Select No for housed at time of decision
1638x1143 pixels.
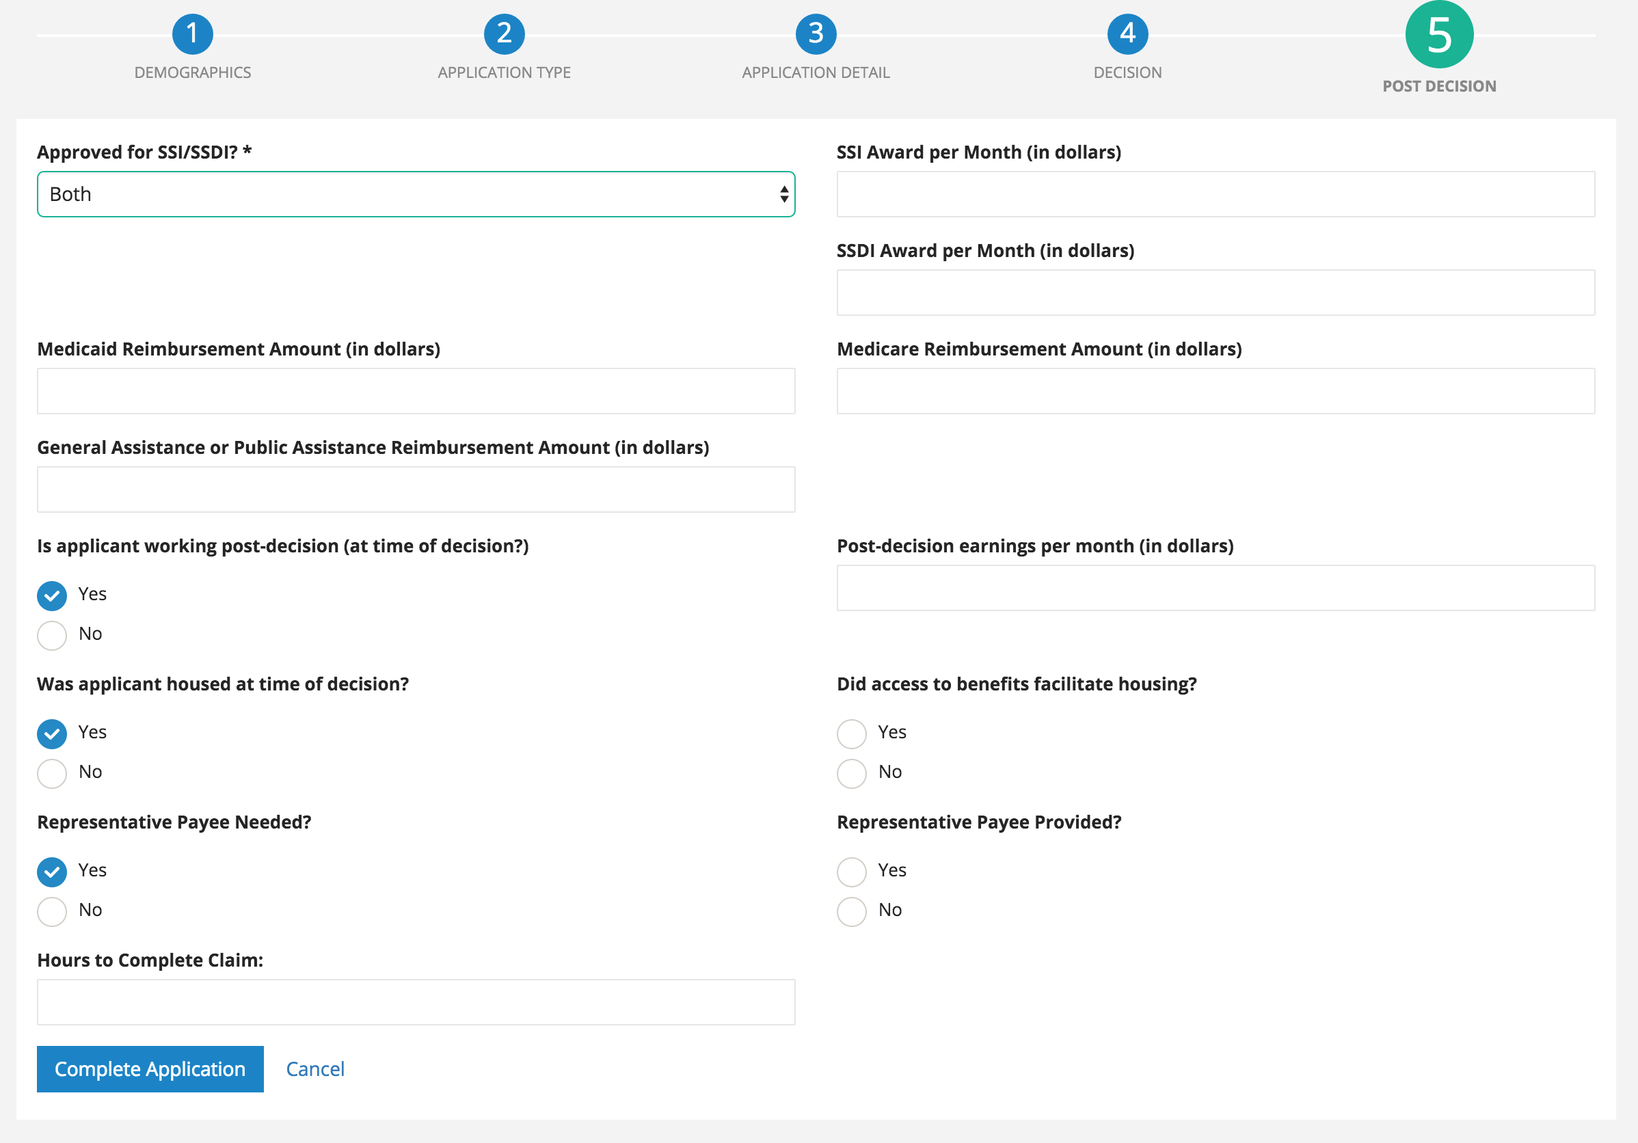point(52,772)
